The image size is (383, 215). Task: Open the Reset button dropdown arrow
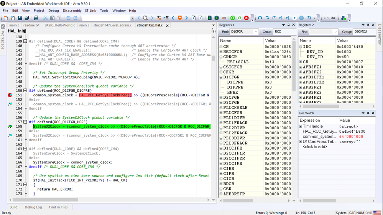pos(314,18)
